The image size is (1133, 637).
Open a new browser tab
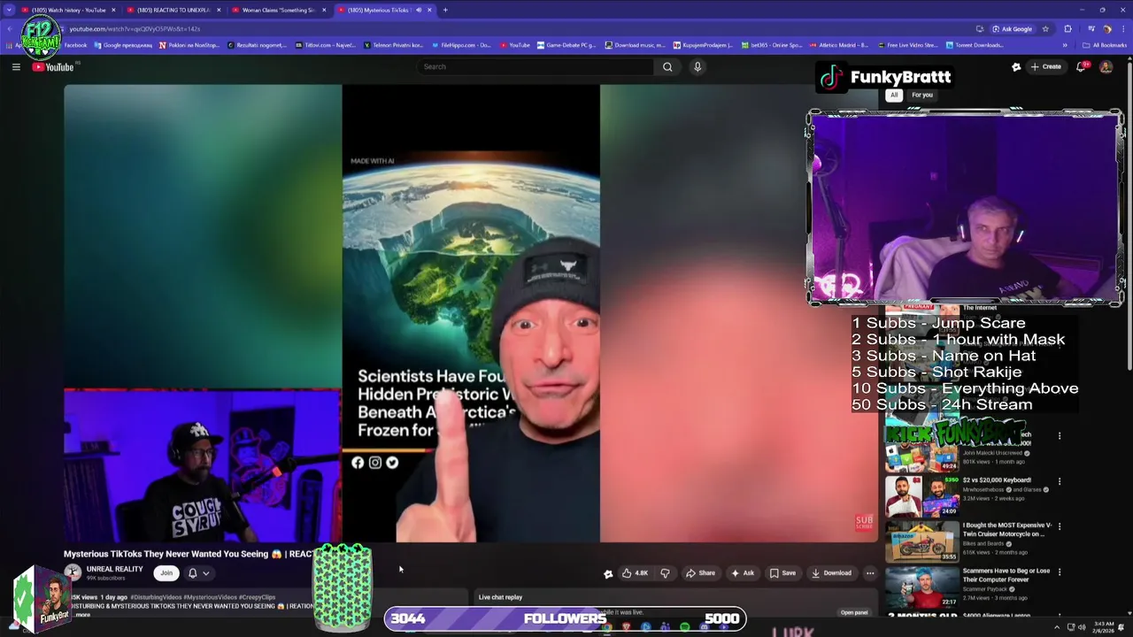pyautogui.click(x=445, y=10)
